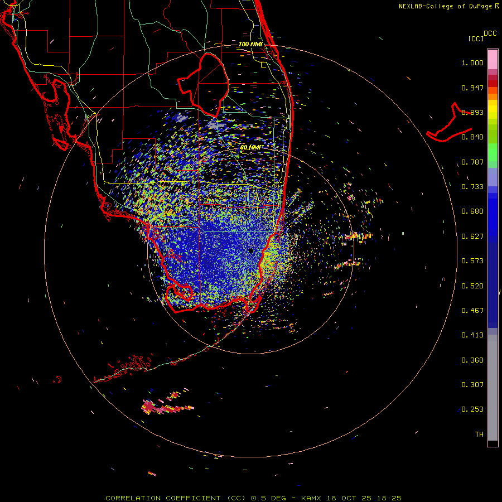502x502 pixels.
Task: Click the Correlation Coefficient product caption
Action: coord(253,498)
